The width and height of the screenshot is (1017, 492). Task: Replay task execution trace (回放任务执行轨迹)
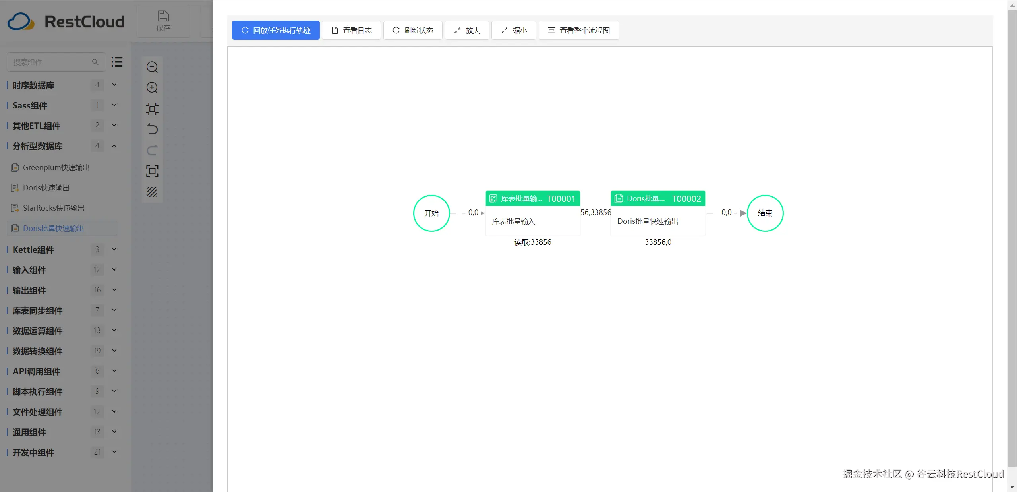coord(276,30)
